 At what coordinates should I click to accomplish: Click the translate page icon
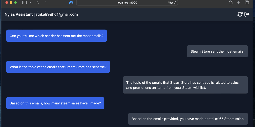pos(170,3)
